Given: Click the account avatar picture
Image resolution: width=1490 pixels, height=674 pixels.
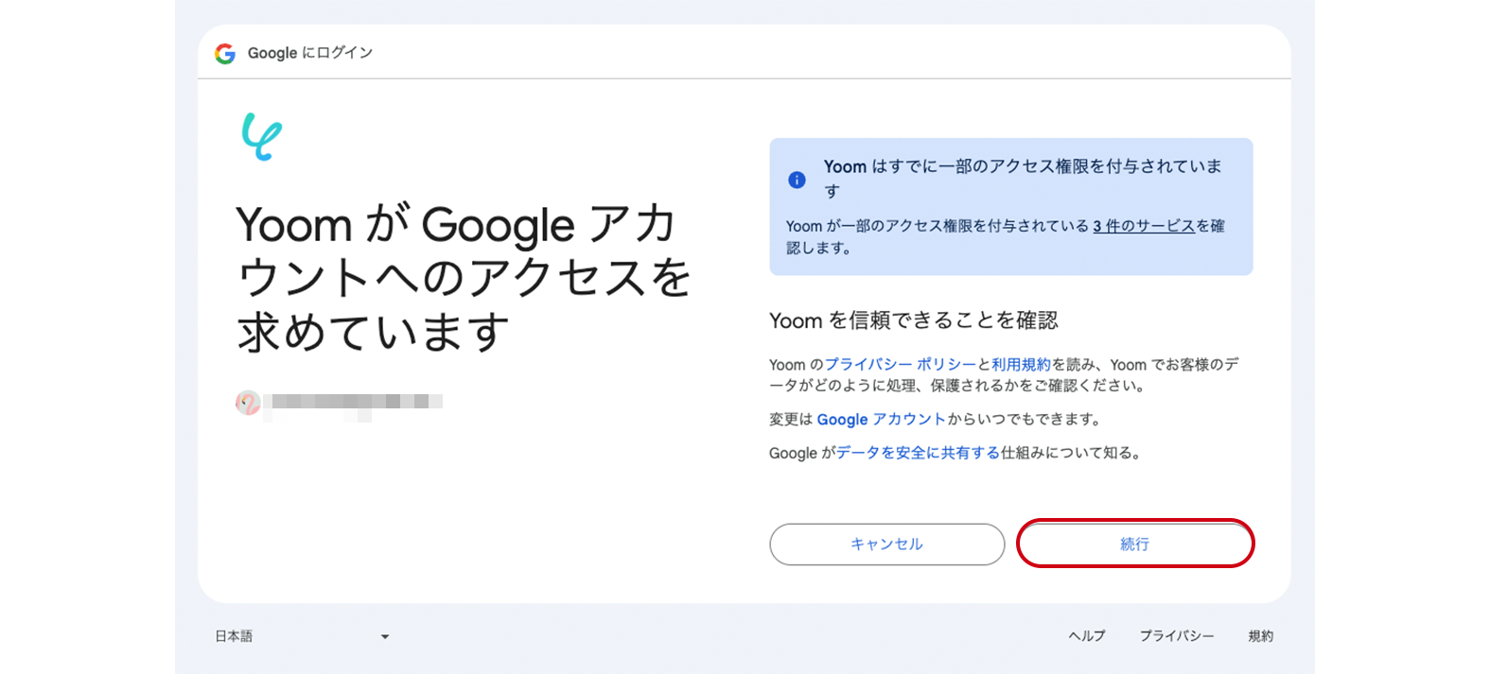Looking at the screenshot, I should coord(248,404).
